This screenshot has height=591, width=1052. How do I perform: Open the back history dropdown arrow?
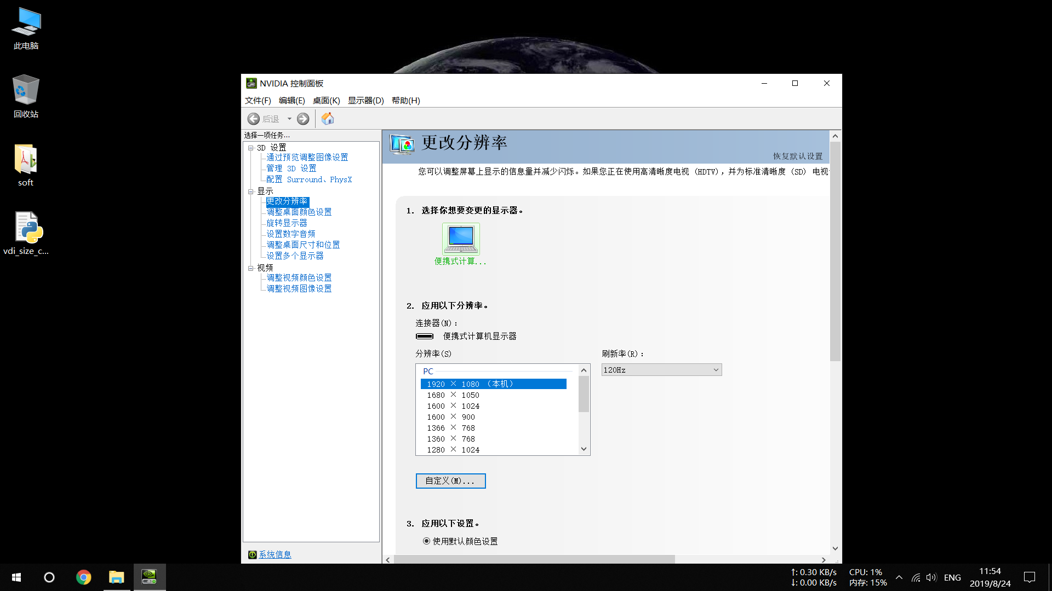(x=289, y=119)
